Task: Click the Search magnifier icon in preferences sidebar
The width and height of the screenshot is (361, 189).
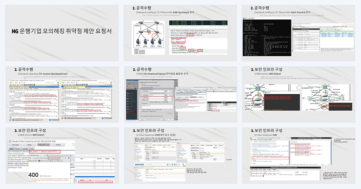Action: click(128, 96)
